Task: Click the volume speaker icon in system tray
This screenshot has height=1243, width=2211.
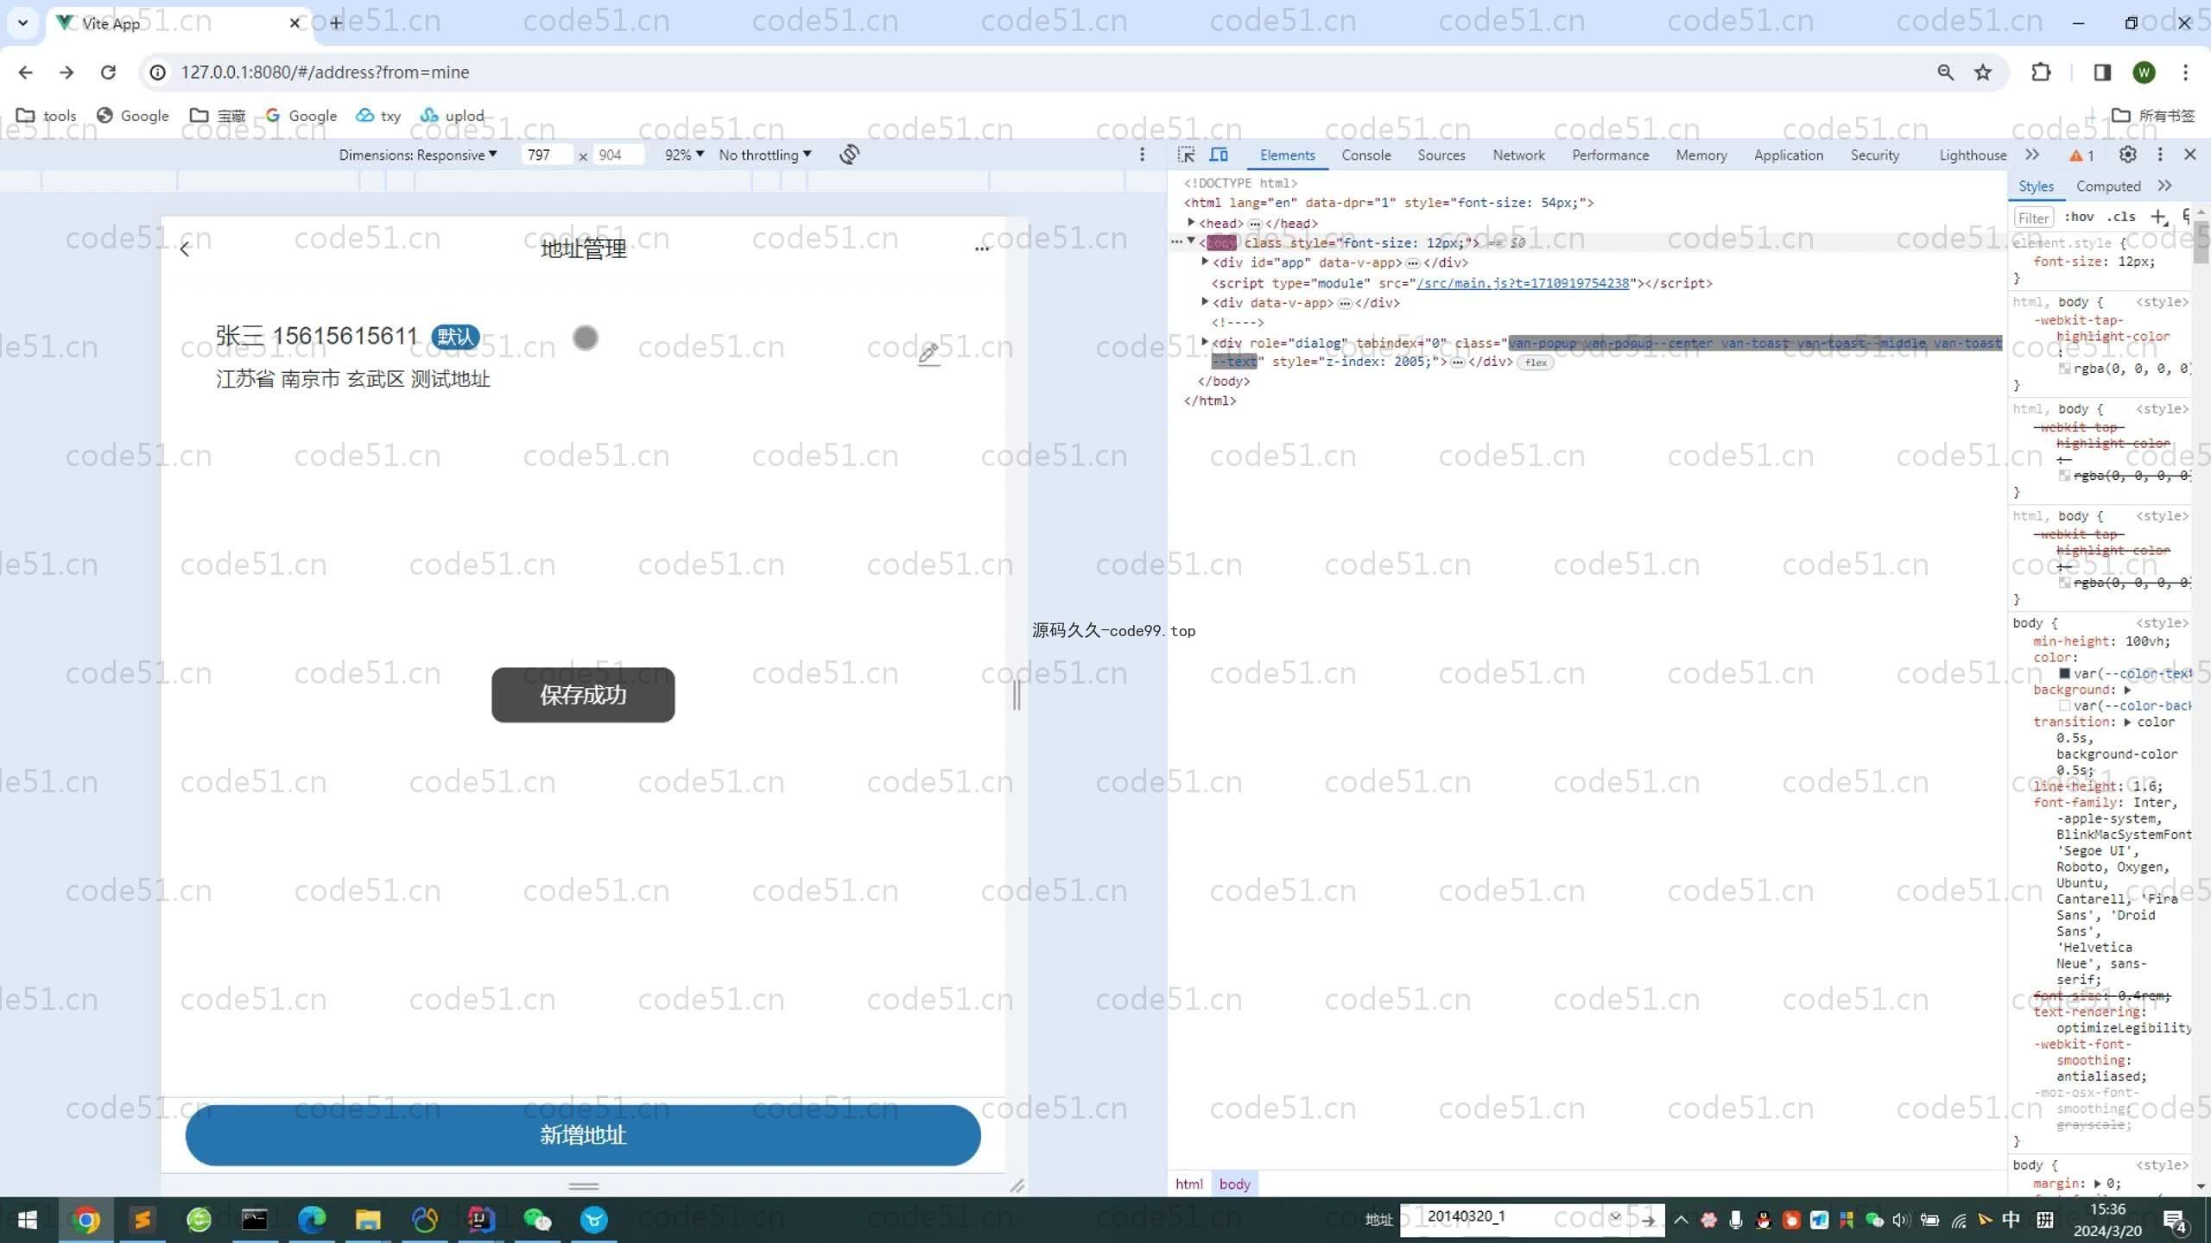Action: 1901,1220
